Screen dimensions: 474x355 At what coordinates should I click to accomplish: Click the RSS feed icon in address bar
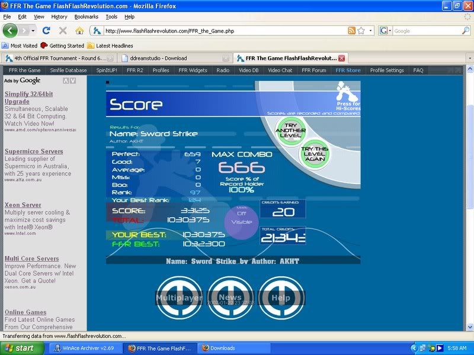pyautogui.click(x=352, y=31)
